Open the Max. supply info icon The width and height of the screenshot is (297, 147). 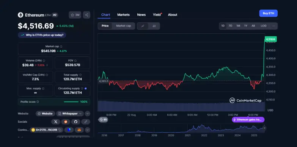[x=43, y=88]
